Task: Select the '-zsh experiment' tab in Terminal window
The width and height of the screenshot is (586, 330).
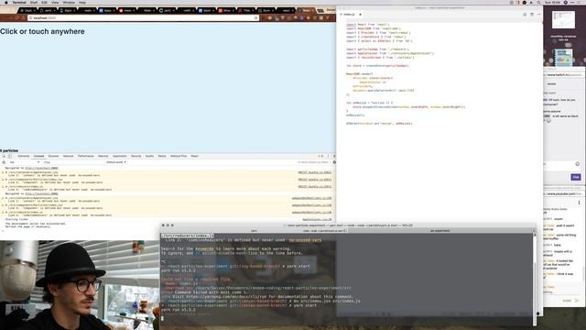Action: pyautogui.click(x=440, y=231)
